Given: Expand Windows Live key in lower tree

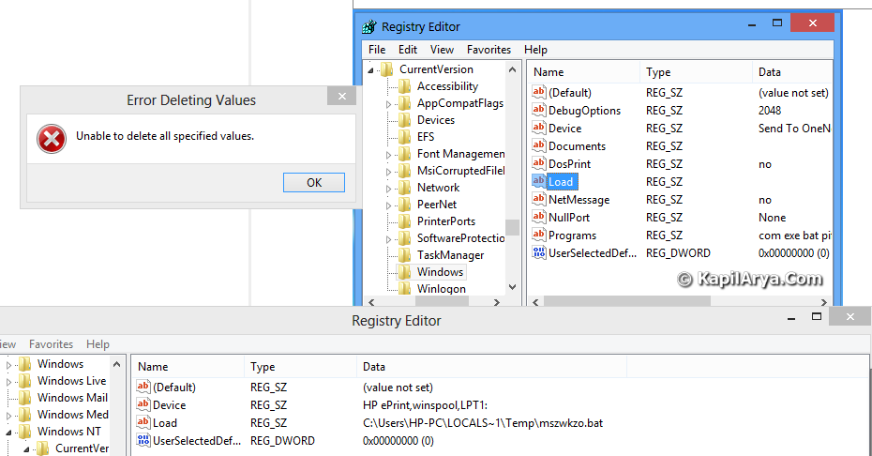Looking at the screenshot, I should 8,382.
